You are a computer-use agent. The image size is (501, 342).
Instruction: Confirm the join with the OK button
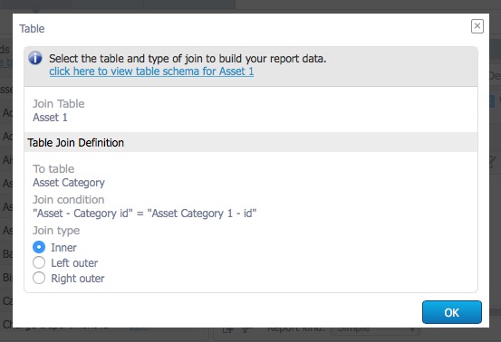click(452, 312)
